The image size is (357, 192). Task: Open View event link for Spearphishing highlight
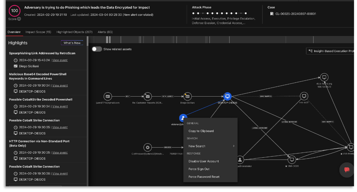tap(60, 60)
